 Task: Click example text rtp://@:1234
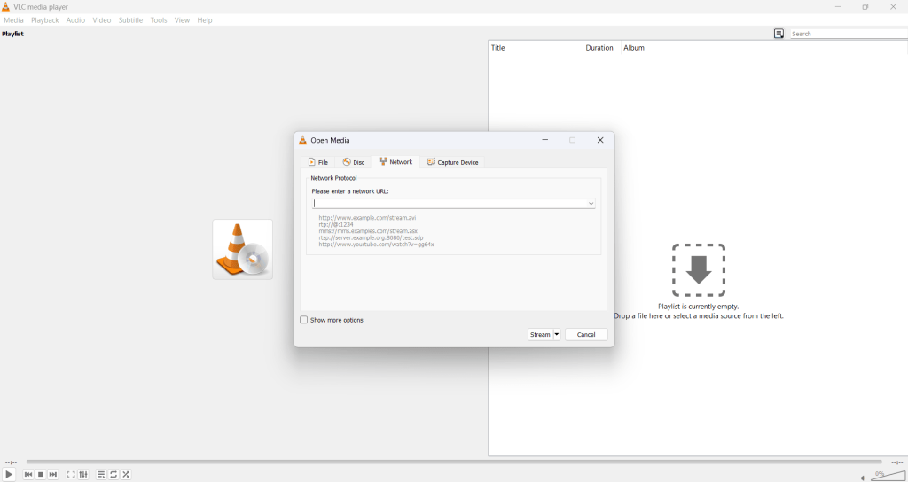336,224
